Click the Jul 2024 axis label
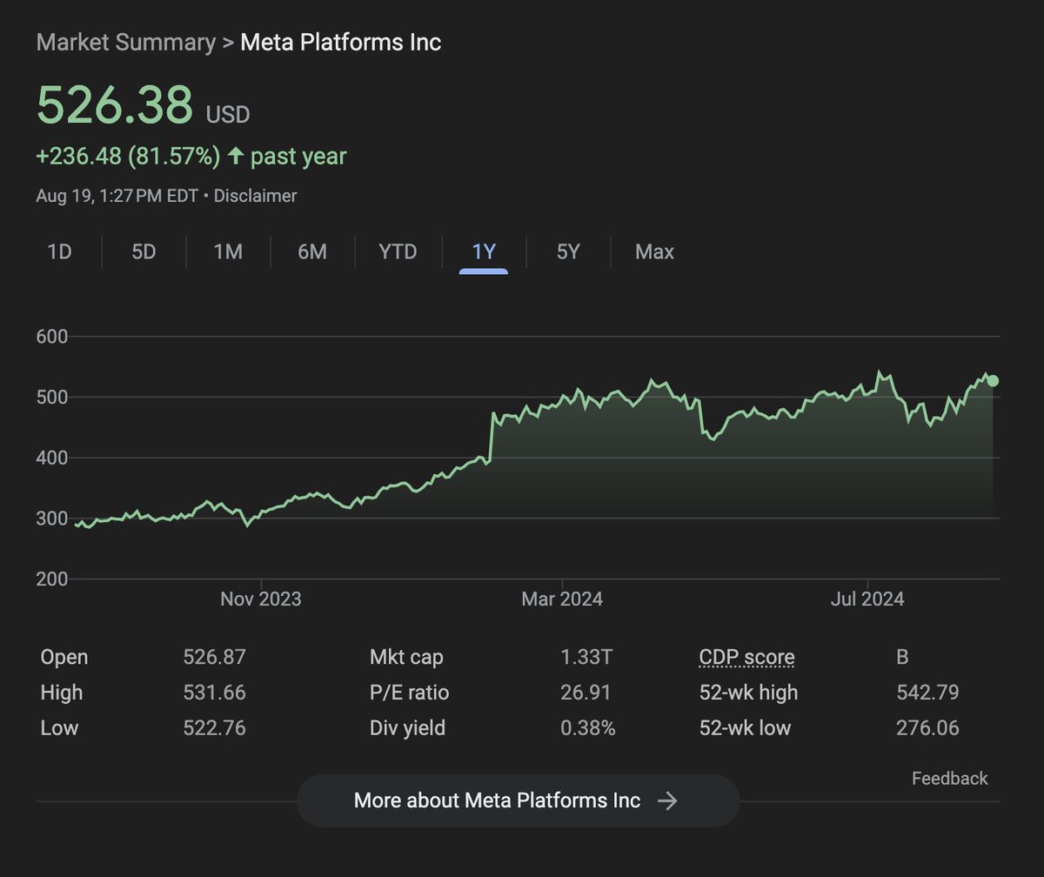Screen dimensions: 1044x877 [x=867, y=599]
